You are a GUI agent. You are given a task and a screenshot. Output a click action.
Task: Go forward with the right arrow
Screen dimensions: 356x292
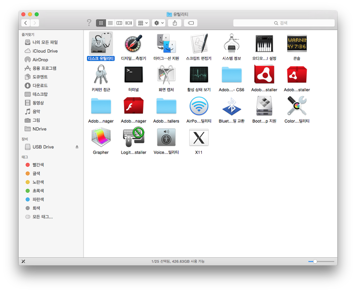point(35,23)
